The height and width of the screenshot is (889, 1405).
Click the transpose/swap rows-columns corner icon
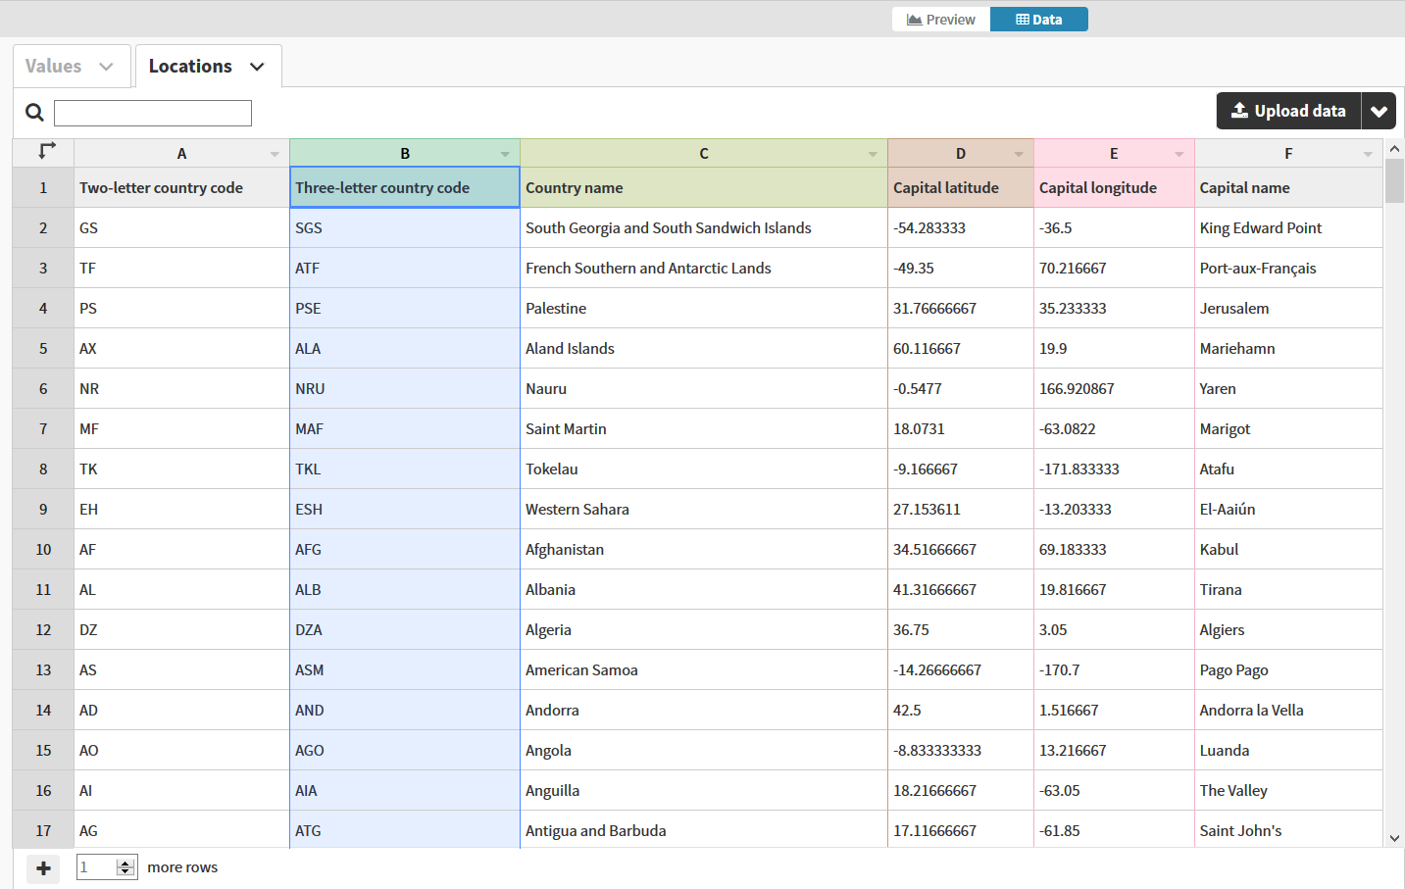tap(46, 151)
